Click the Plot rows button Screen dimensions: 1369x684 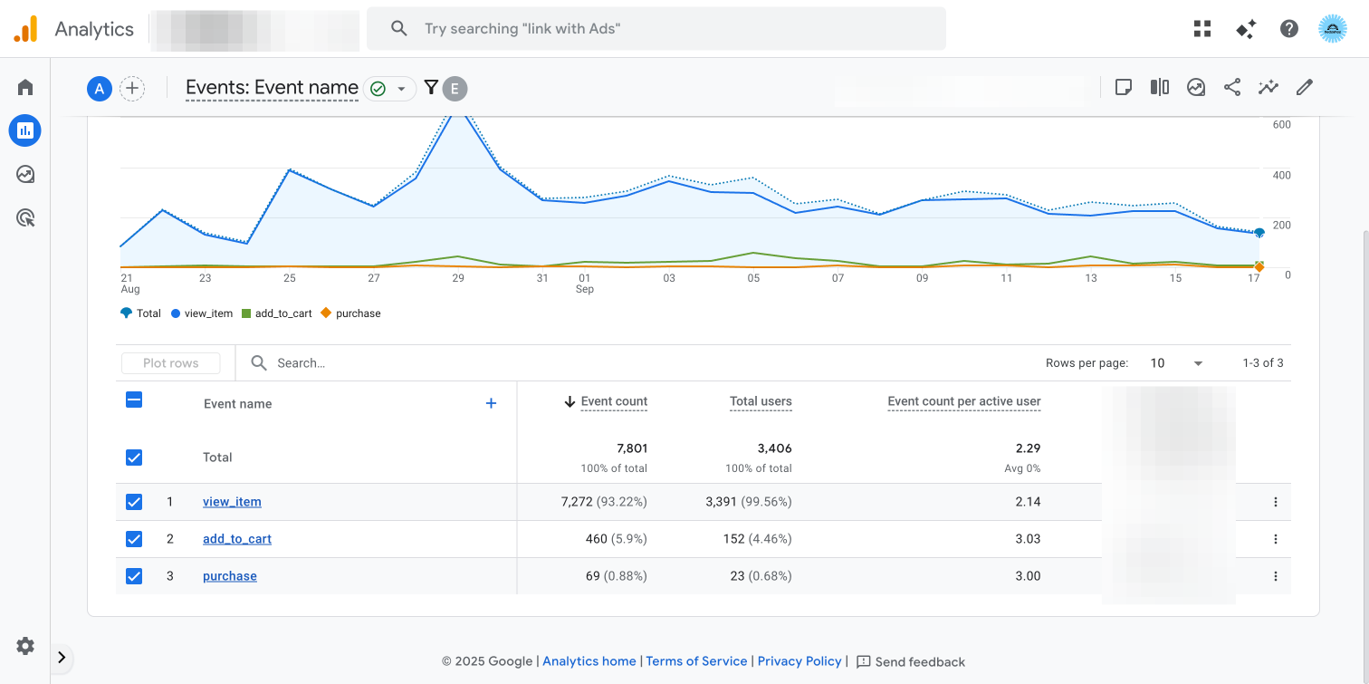click(171, 363)
